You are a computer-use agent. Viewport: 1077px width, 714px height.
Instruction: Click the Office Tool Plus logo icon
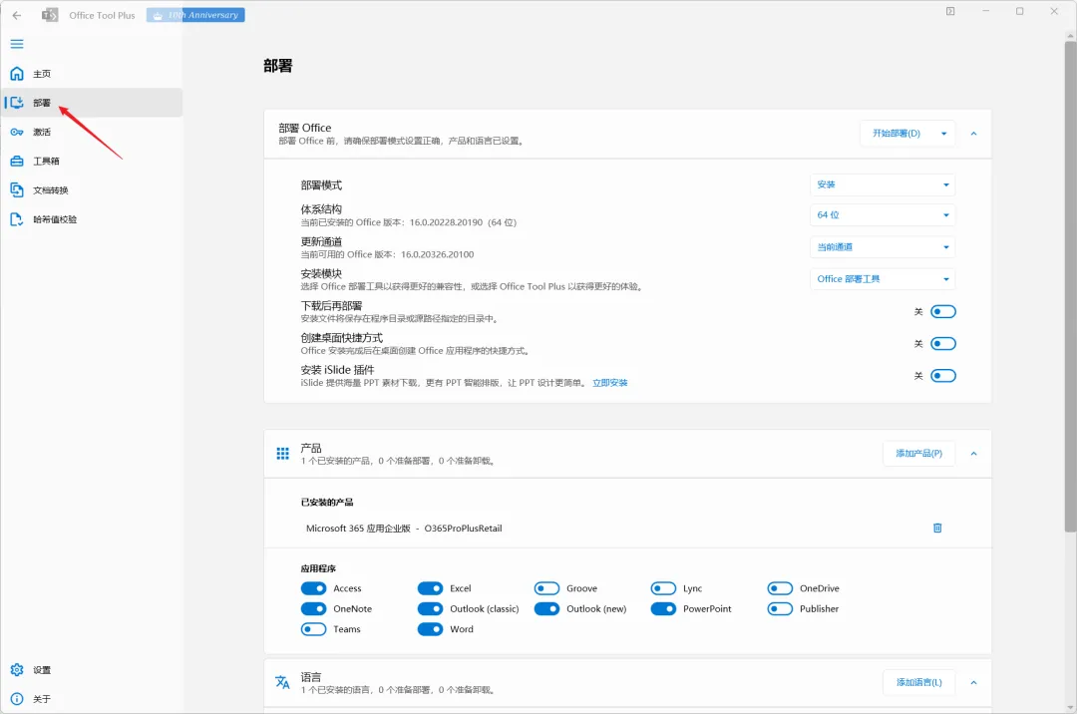coord(50,15)
